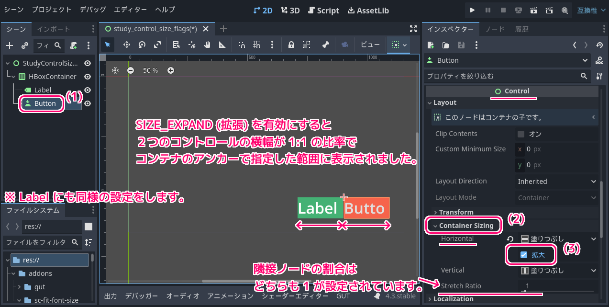The width and height of the screenshot is (609, 307).
Task: Switch to the ノード tab
Action: (x=495, y=29)
